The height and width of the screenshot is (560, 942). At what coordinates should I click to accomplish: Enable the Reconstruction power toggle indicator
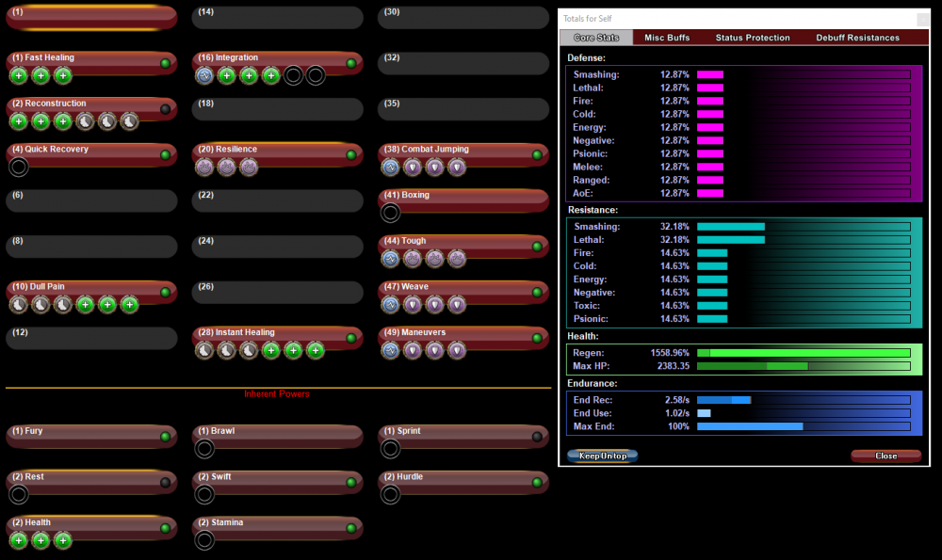[x=166, y=109]
